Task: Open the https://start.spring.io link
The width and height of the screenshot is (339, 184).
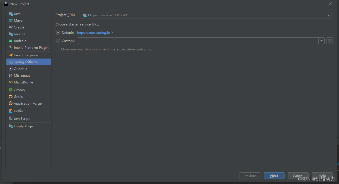Action: 93,33
